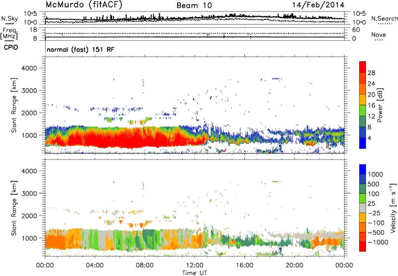This screenshot has width=398, height=276.
Task: Click the 12:00 time axis label
Action: [195, 266]
